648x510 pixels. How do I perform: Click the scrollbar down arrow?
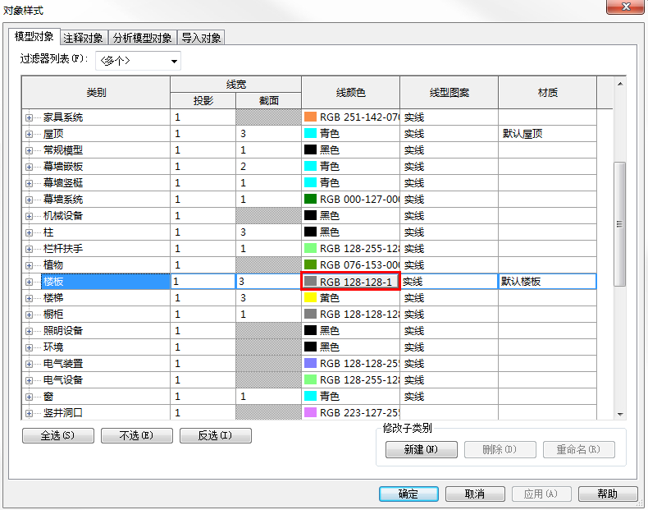coord(620,414)
